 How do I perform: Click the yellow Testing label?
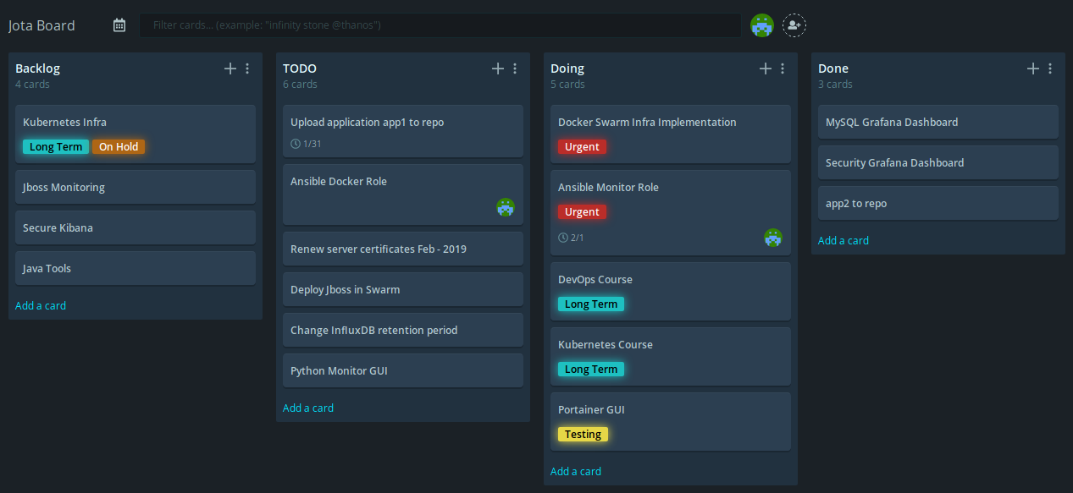click(x=583, y=434)
